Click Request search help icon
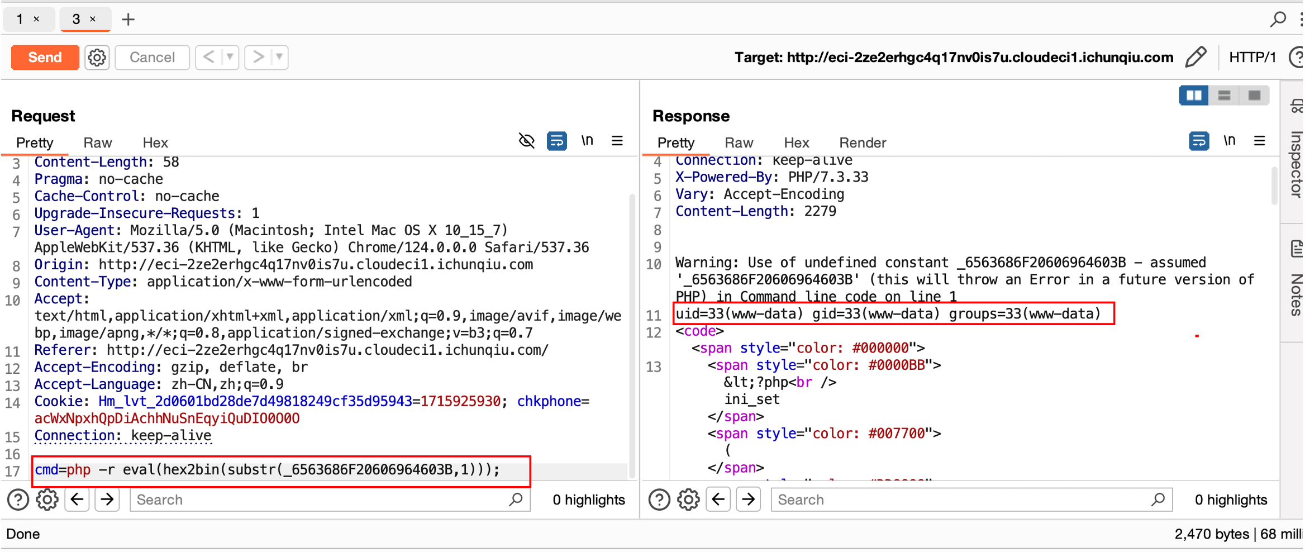Screen dimensions: 1305x552 pos(18,500)
